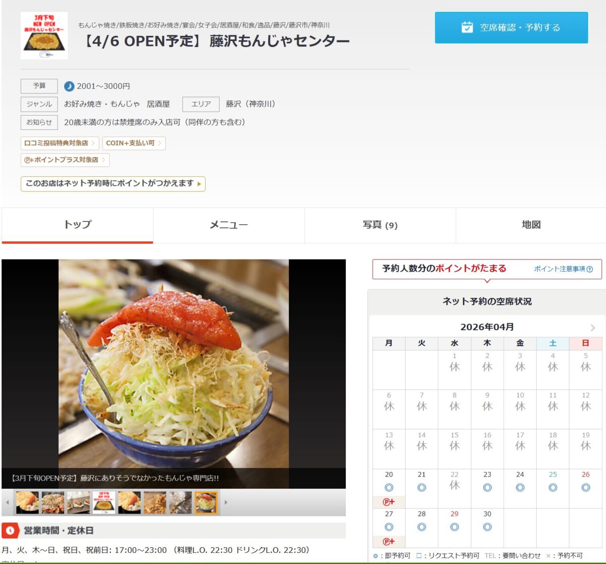The width and height of the screenshot is (606, 564).
Task: Expand ポイントプラス対象店 badge
Action: (65, 160)
